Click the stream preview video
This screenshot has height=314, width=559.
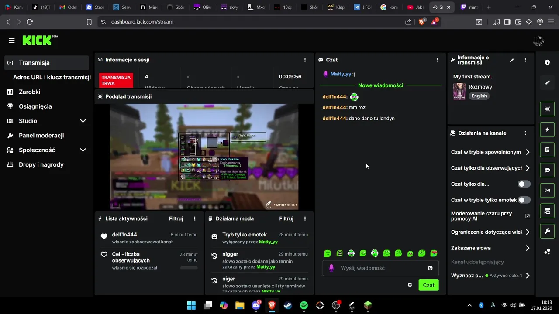click(x=204, y=157)
